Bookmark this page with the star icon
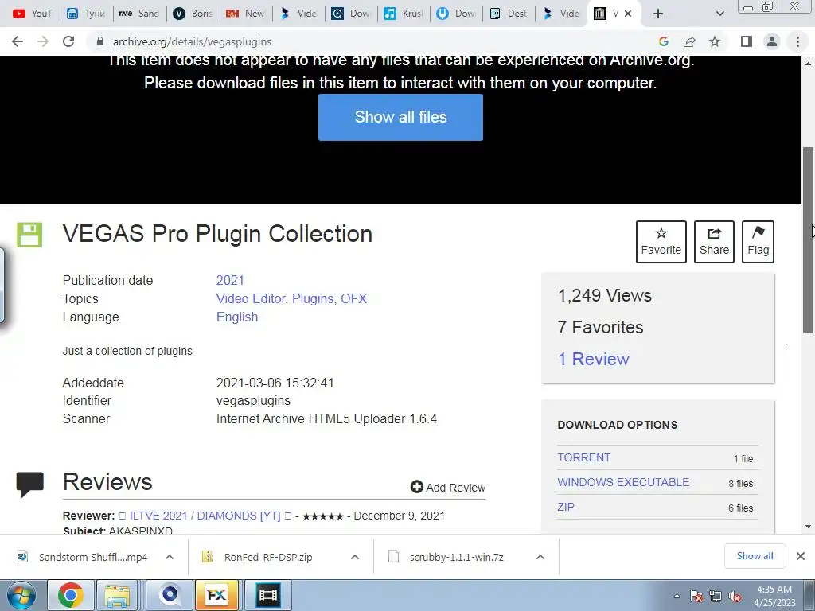The height and width of the screenshot is (611, 815). point(715,41)
